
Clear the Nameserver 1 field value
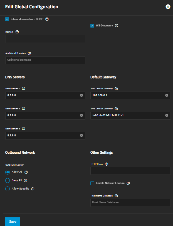81,95
